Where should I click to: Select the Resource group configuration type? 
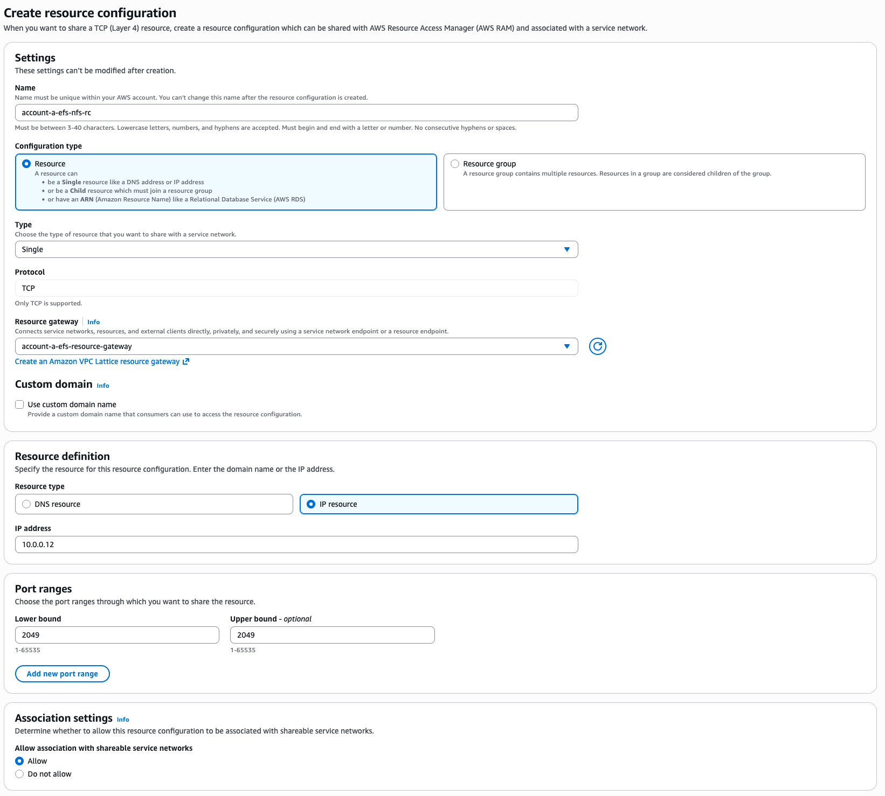[455, 164]
